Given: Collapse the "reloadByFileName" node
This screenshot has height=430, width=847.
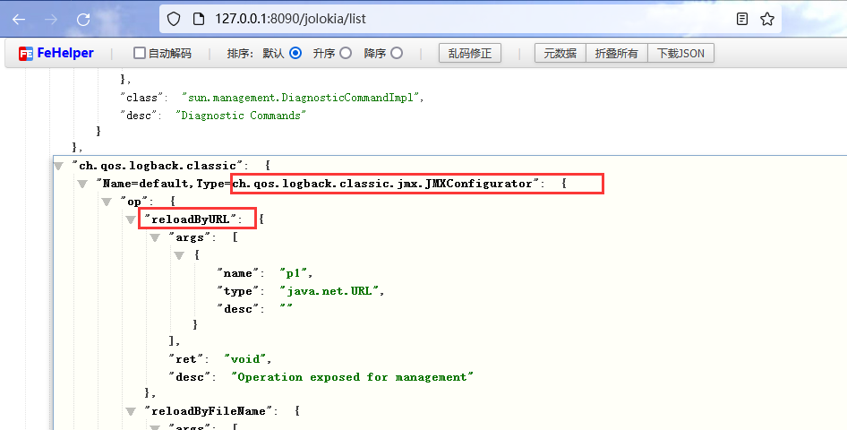Looking at the screenshot, I should 131,411.
